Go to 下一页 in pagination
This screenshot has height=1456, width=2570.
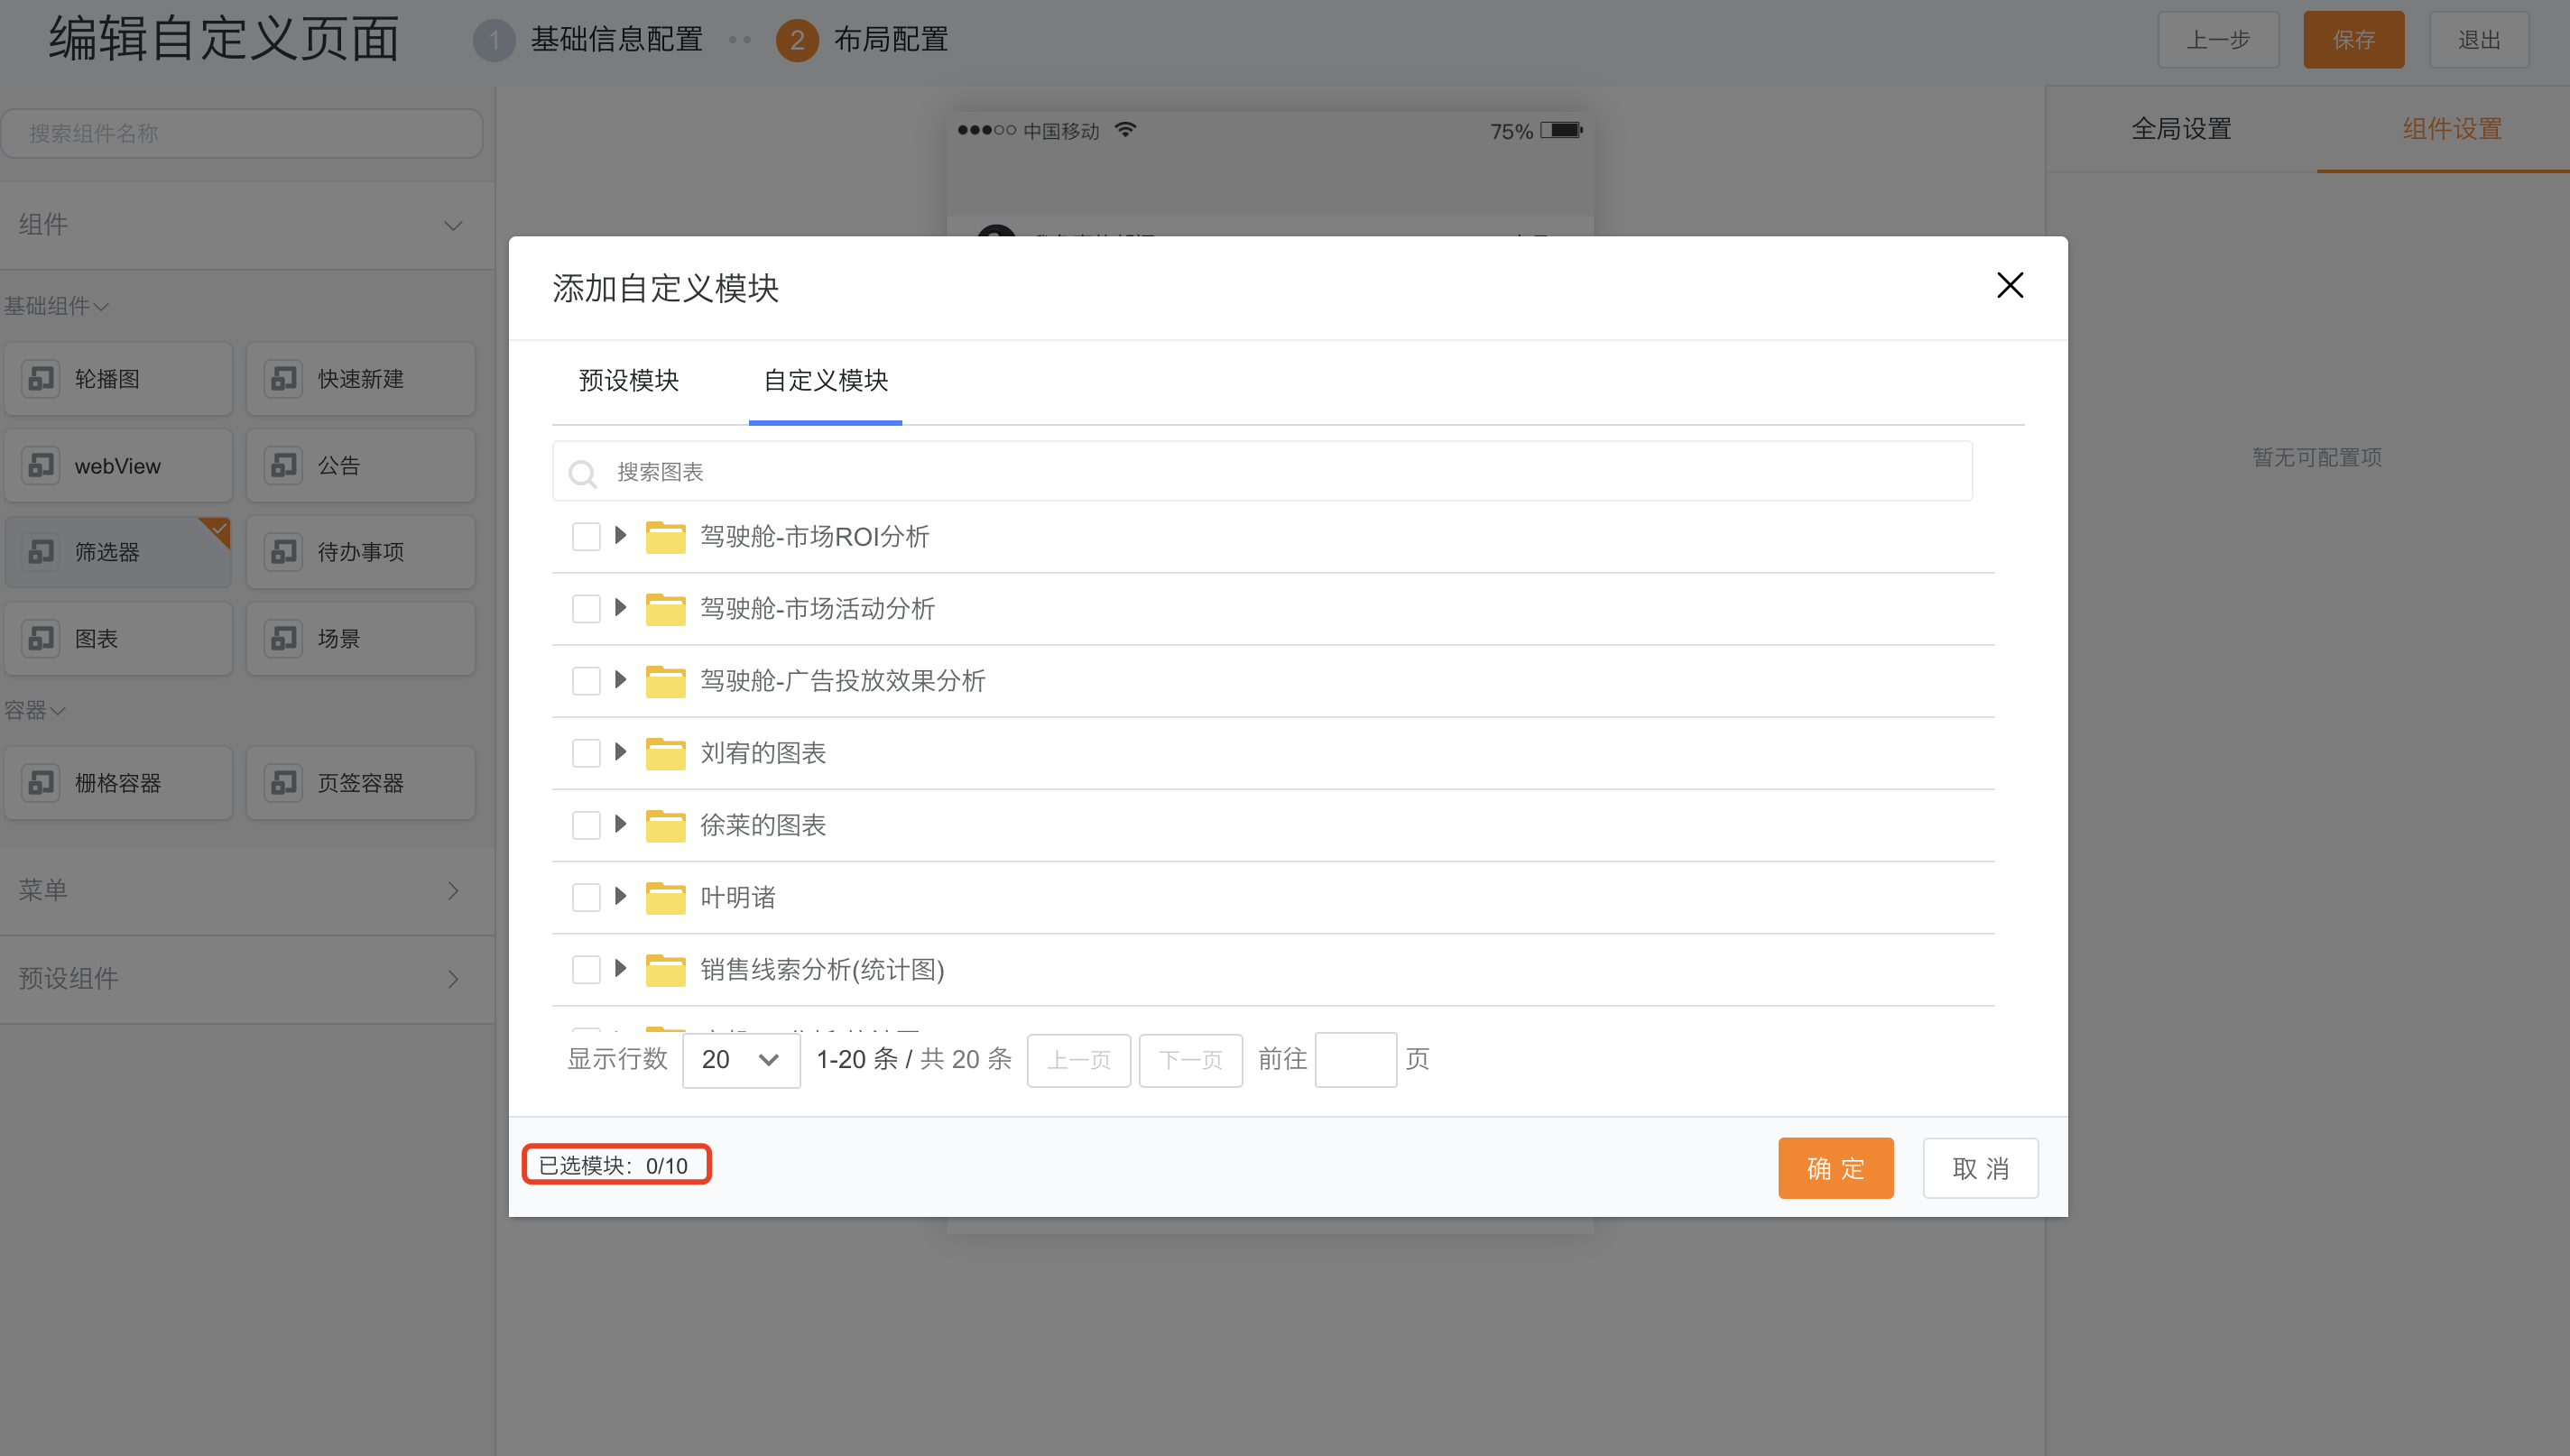pyautogui.click(x=1190, y=1060)
